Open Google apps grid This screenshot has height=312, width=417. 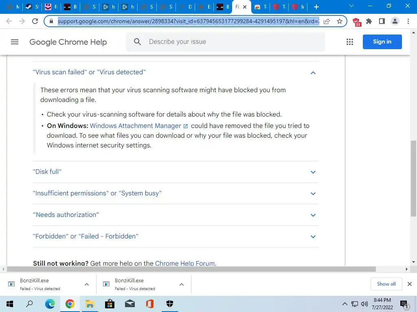coord(350,42)
